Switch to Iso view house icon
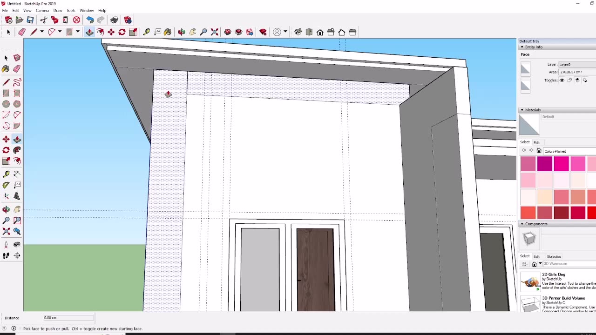The height and width of the screenshot is (335, 596). pyautogui.click(x=298, y=32)
